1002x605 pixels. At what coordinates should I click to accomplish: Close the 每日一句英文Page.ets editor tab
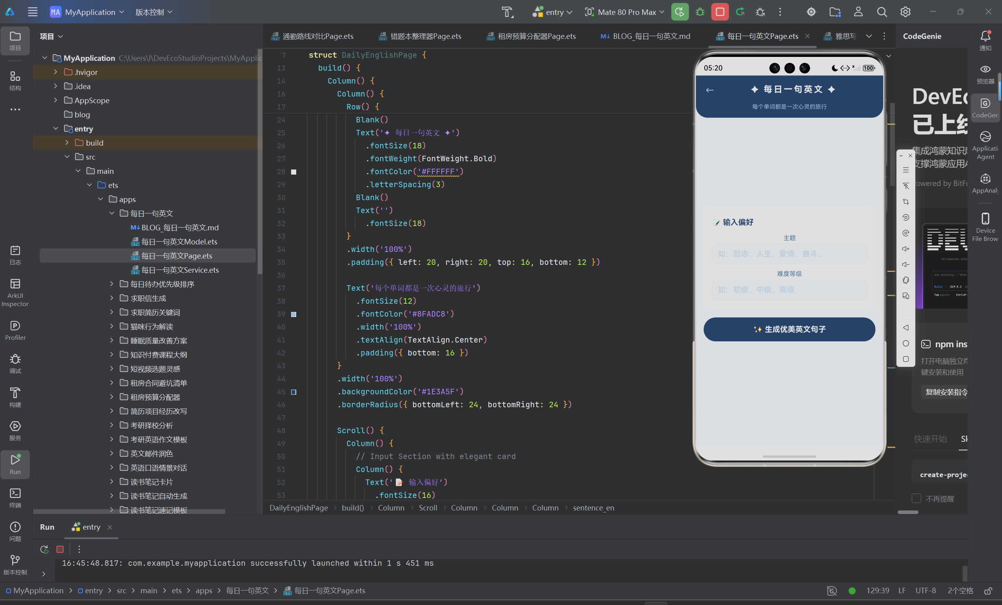[807, 36]
